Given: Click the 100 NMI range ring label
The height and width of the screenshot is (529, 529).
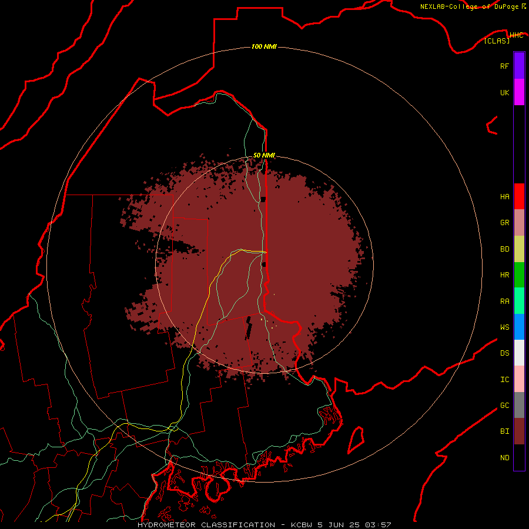Looking at the screenshot, I should (x=264, y=46).
